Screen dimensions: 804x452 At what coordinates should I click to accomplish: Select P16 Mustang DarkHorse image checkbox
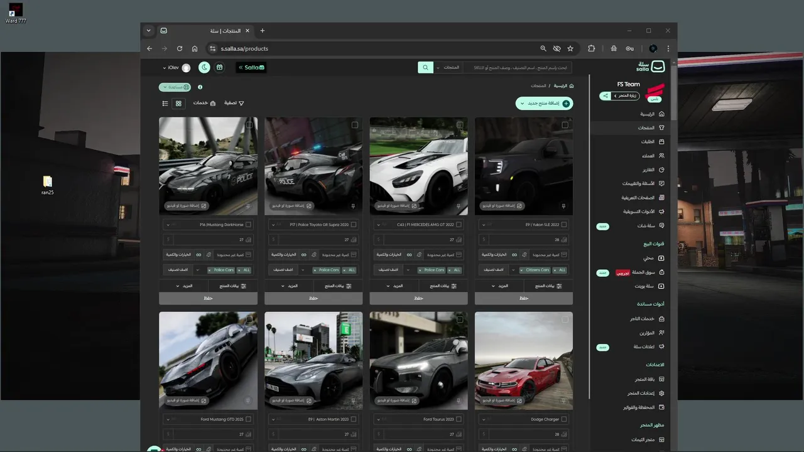click(249, 125)
